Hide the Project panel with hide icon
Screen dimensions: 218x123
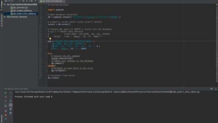[36, 1]
